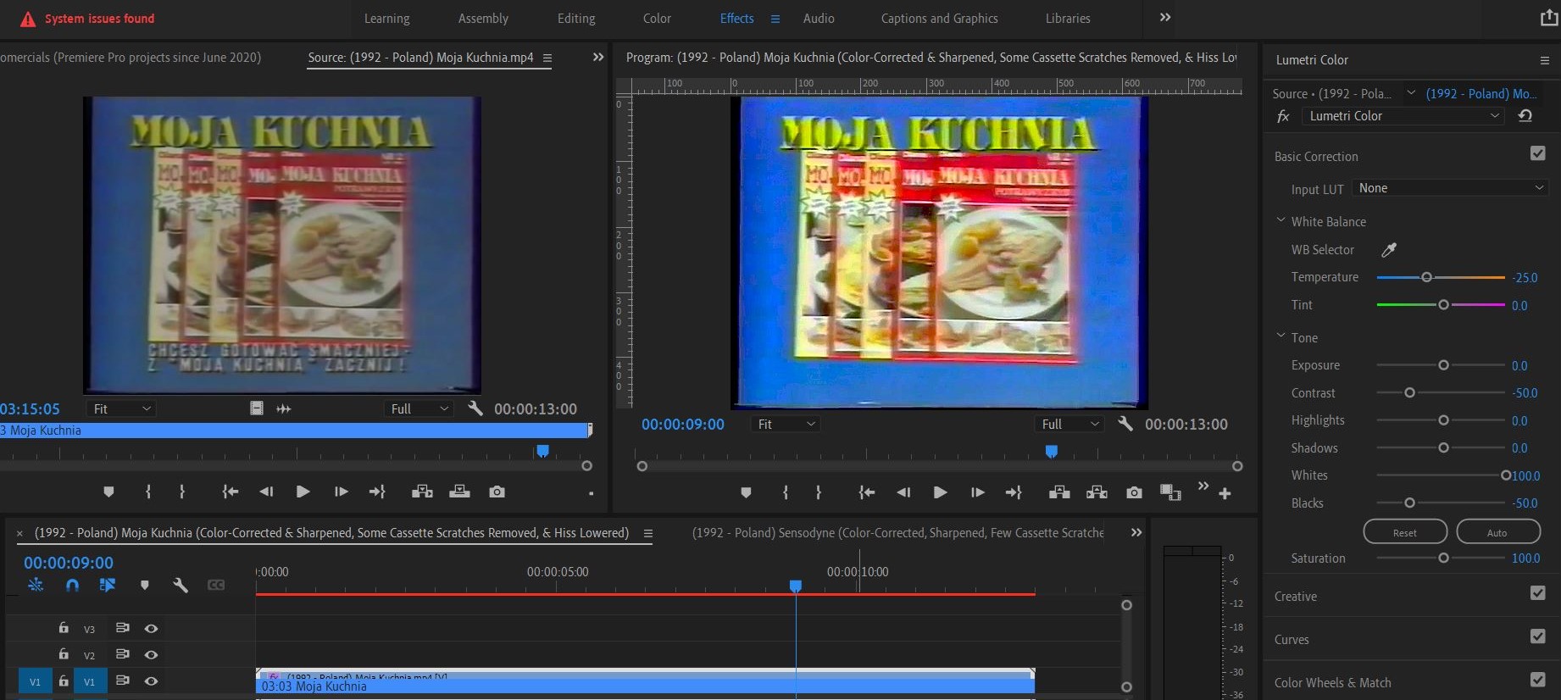Open the Program monitor button editor plus
Image resolution: width=1561 pixels, height=700 pixels.
(x=1225, y=493)
